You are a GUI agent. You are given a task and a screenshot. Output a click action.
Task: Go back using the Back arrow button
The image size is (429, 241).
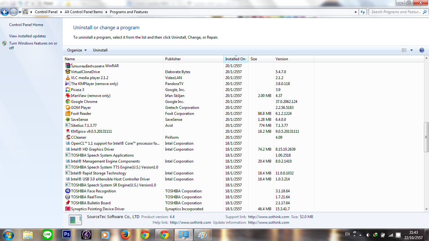tap(5, 12)
